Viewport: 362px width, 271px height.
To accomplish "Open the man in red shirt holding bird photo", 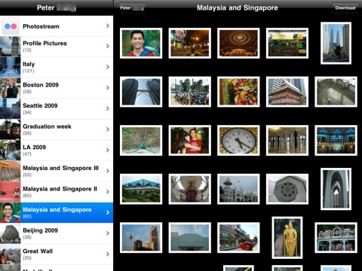I will click(190, 141).
